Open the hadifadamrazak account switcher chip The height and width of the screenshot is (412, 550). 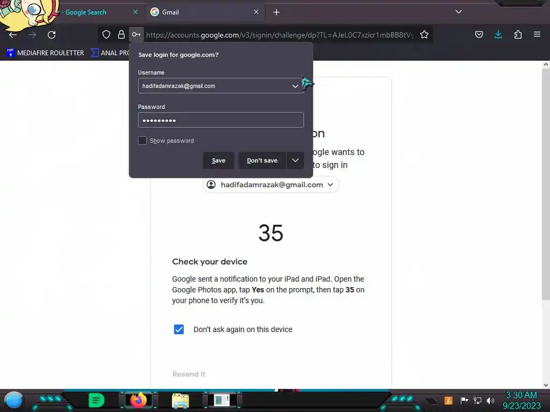[271, 185]
